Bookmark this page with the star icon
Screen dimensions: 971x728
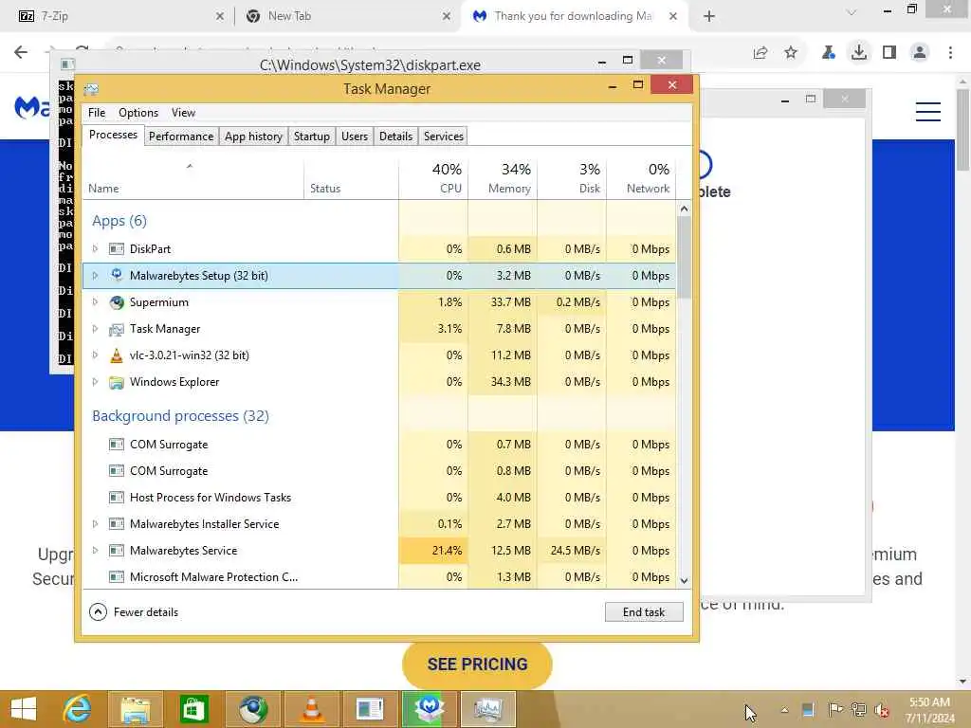click(791, 53)
